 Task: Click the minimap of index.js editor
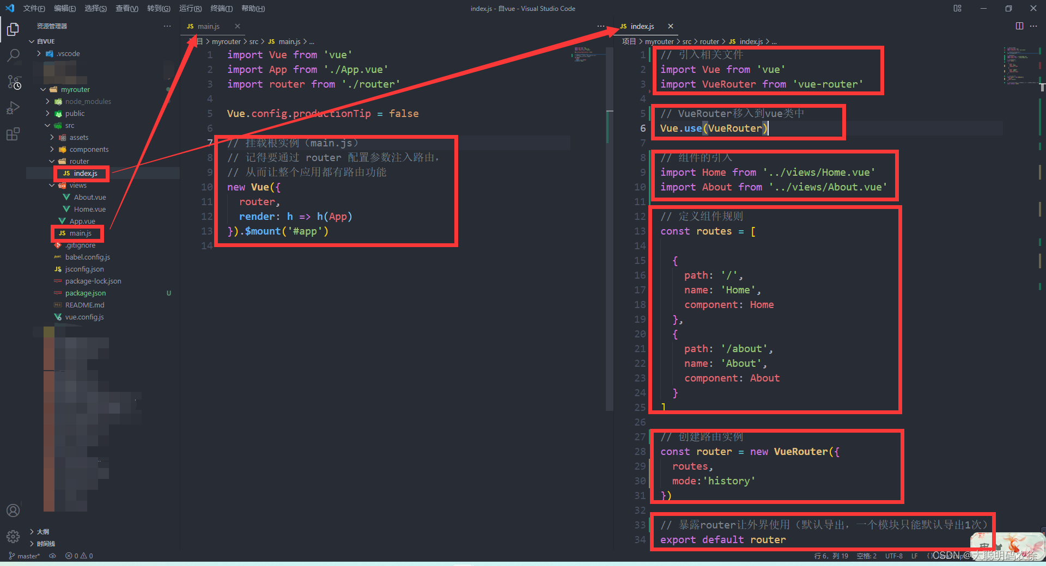click(1020, 65)
